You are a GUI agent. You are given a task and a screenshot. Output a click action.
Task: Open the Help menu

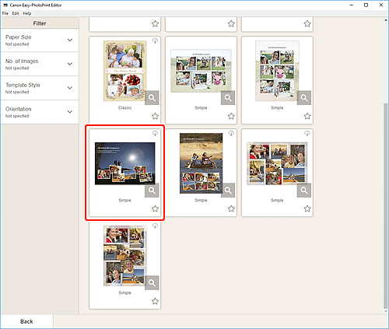click(x=27, y=13)
